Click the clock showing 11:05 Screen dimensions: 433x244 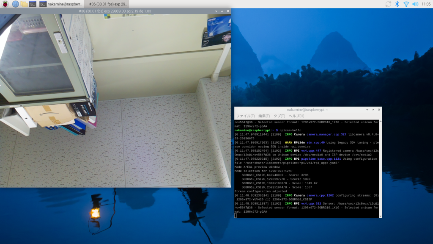(x=426, y=4)
